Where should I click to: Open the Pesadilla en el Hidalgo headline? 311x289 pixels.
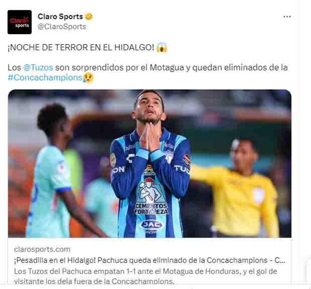tap(150, 260)
